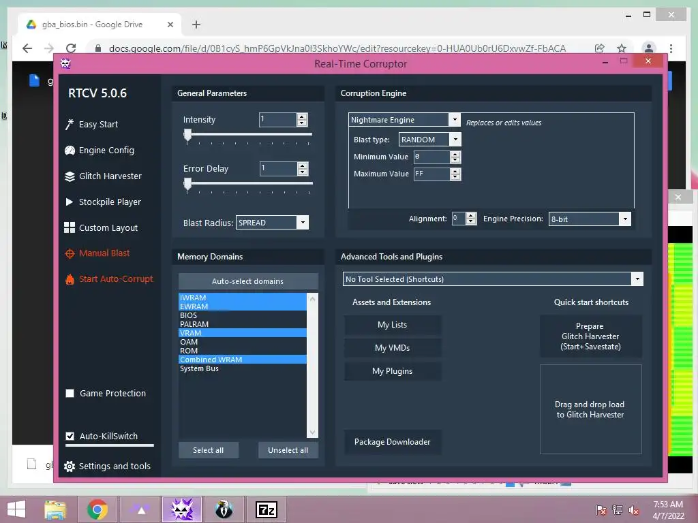Click the Action Center flag tray icon

tap(601, 510)
